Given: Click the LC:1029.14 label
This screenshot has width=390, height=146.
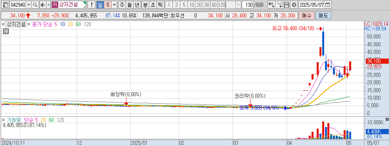Looking at the screenshot, I should point(376,24).
